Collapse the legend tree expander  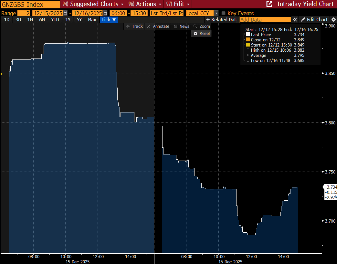coord(244,34)
